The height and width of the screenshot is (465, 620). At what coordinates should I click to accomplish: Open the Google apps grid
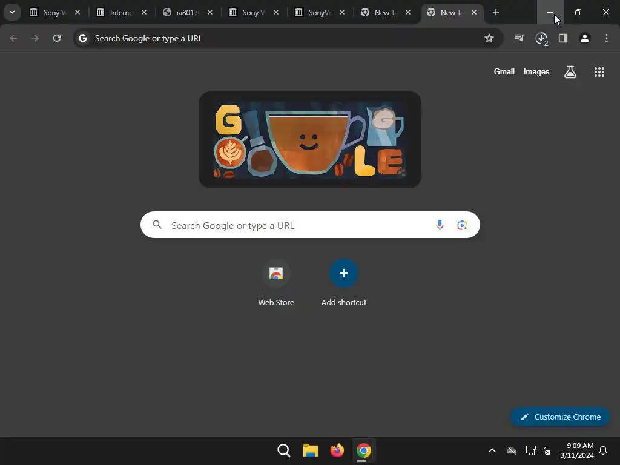click(x=599, y=72)
